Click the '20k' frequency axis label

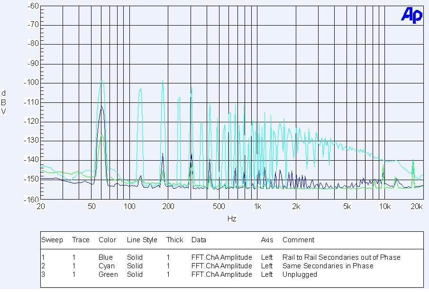click(x=416, y=206)
